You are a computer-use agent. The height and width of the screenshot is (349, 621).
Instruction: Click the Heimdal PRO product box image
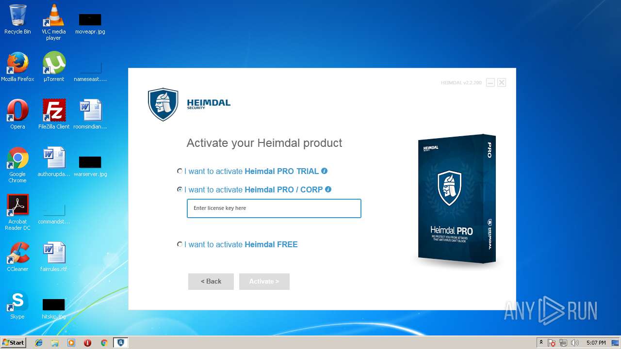[457, 199]
